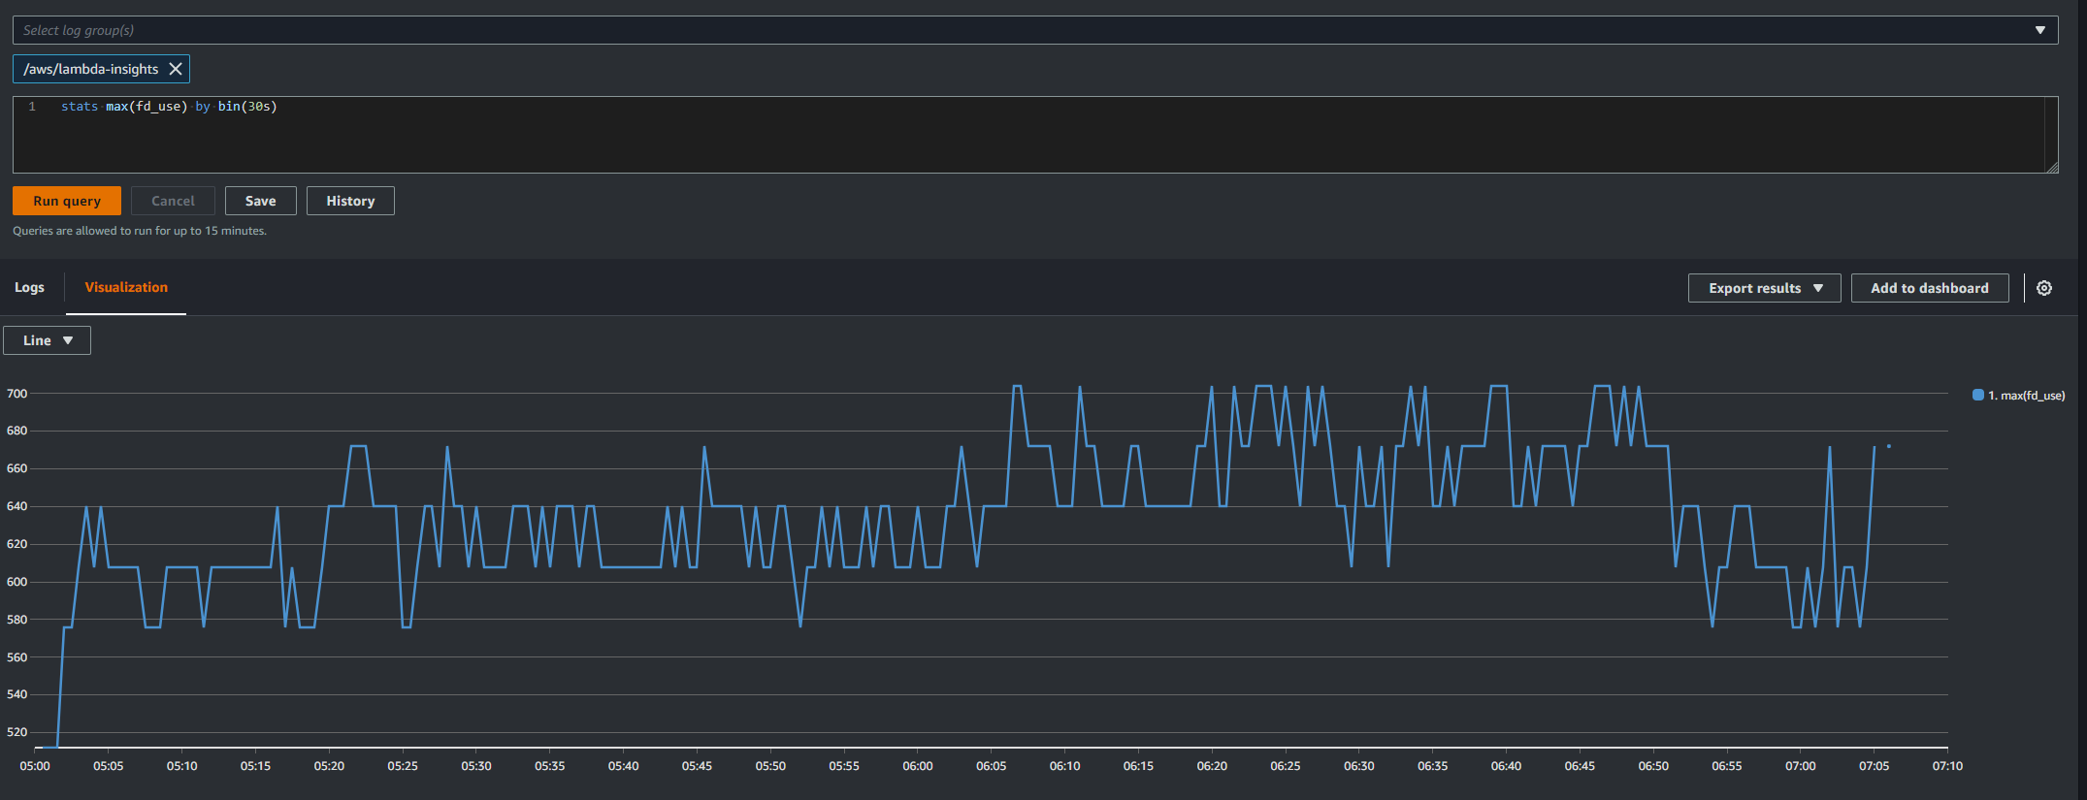The image size is (2087, 800).
Task: Expand the Select log group(s) dropdown
Action: [x=2039, y=30]
